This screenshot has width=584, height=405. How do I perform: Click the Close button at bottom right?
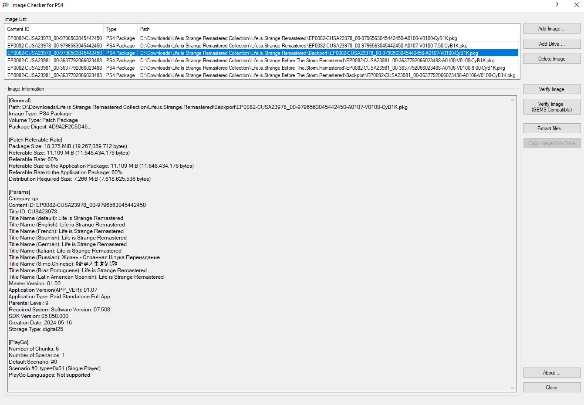(552, 388)
